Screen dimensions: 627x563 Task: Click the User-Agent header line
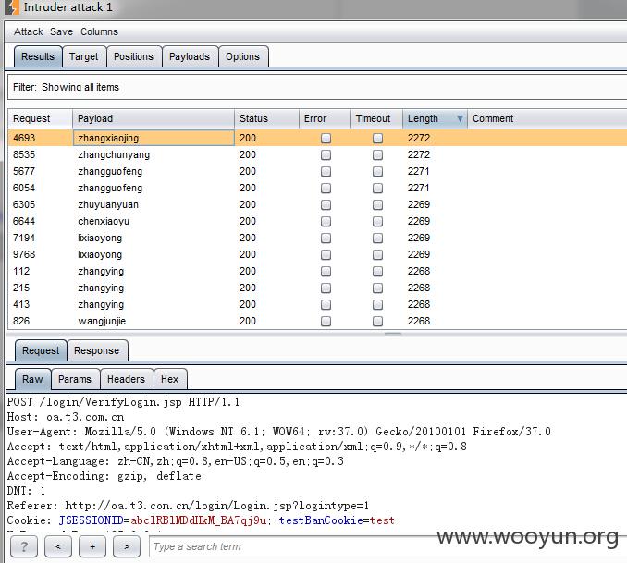pyautogui.click(x=279, y=432)
